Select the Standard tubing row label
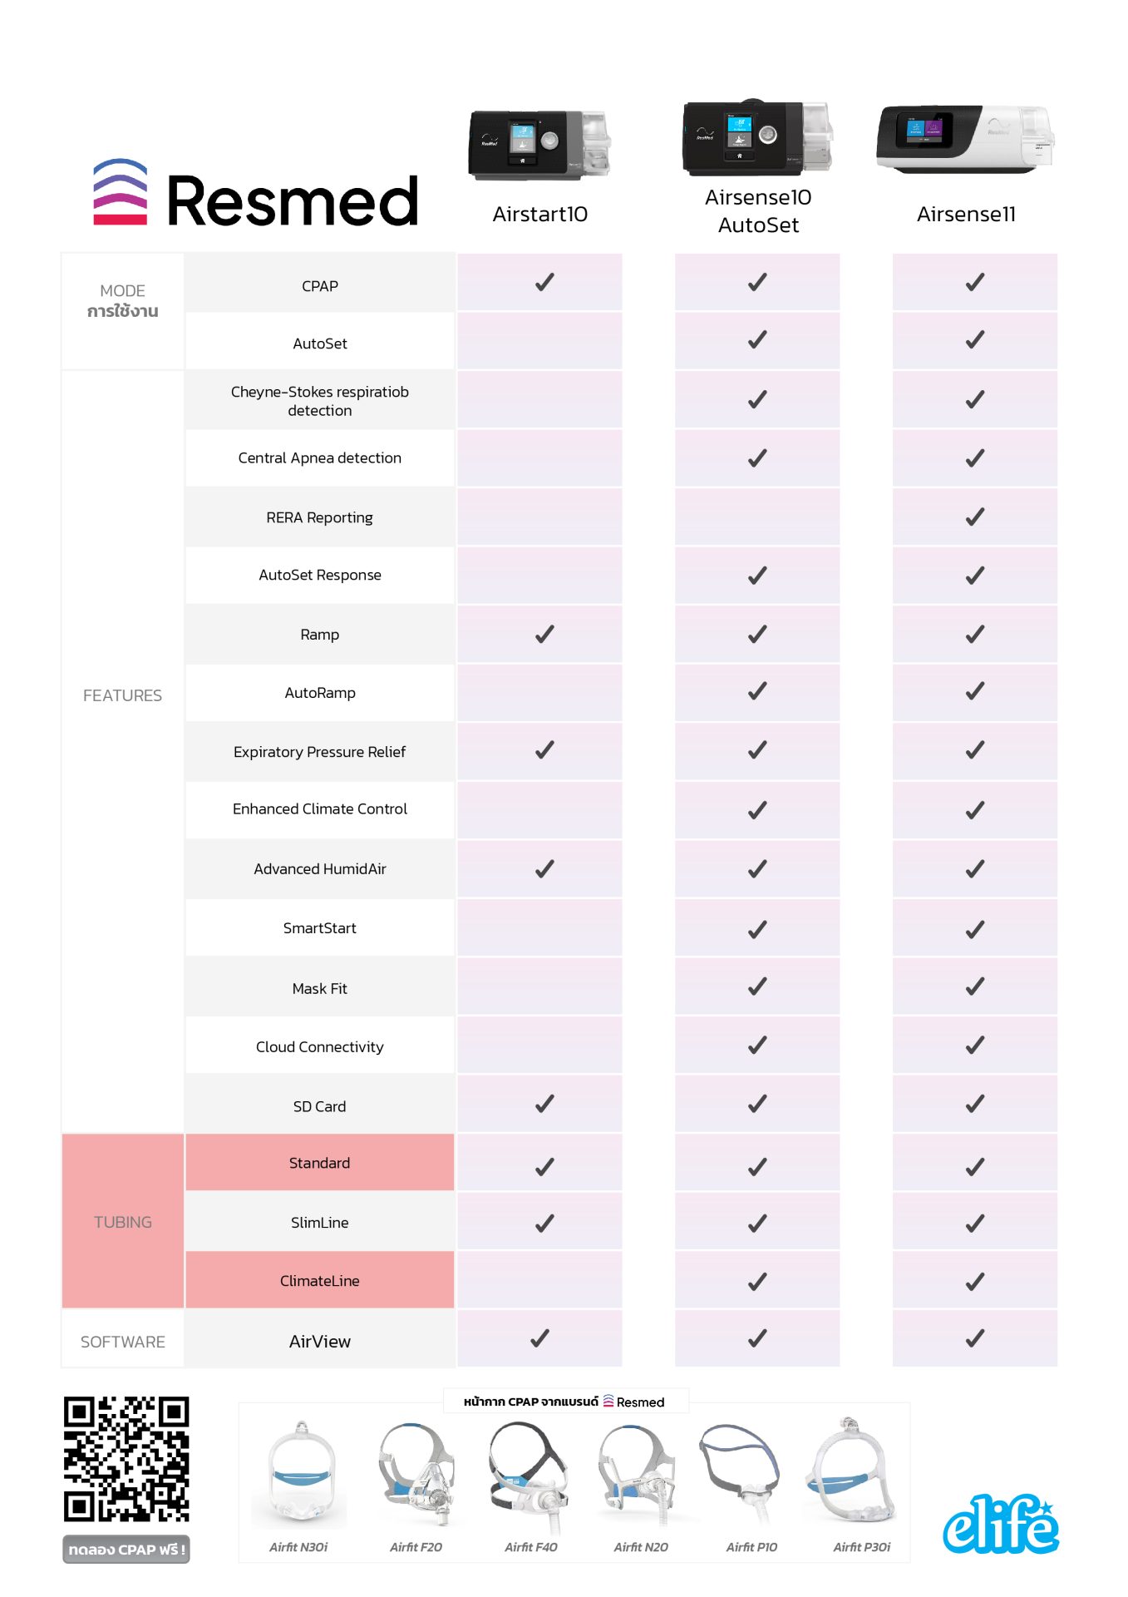This screenshot has width=1128, height=1597. point(320,1163)
